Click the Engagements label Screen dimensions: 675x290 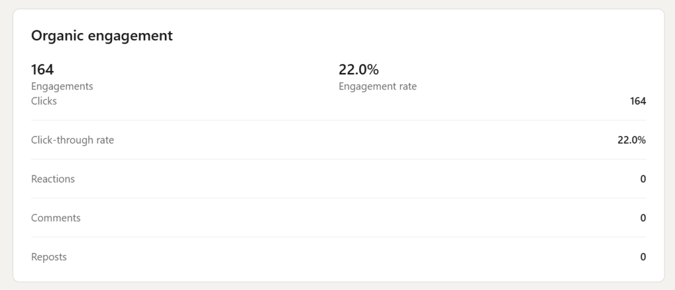click(62, 86)
